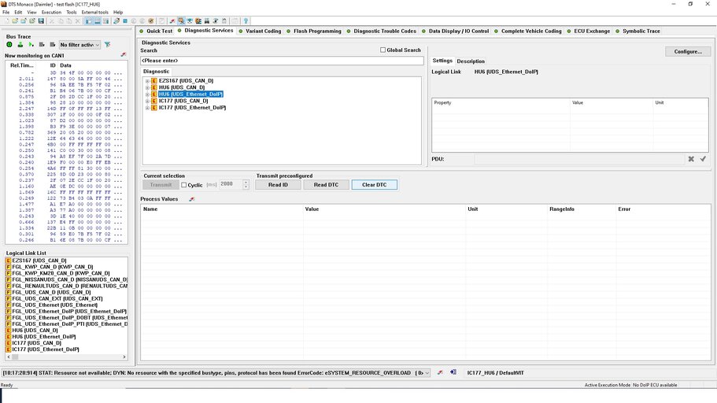Enable the Global Search checkbox
Image resolution: width=717 pixels, height=403 pixels.
click(x=383, y=50)
